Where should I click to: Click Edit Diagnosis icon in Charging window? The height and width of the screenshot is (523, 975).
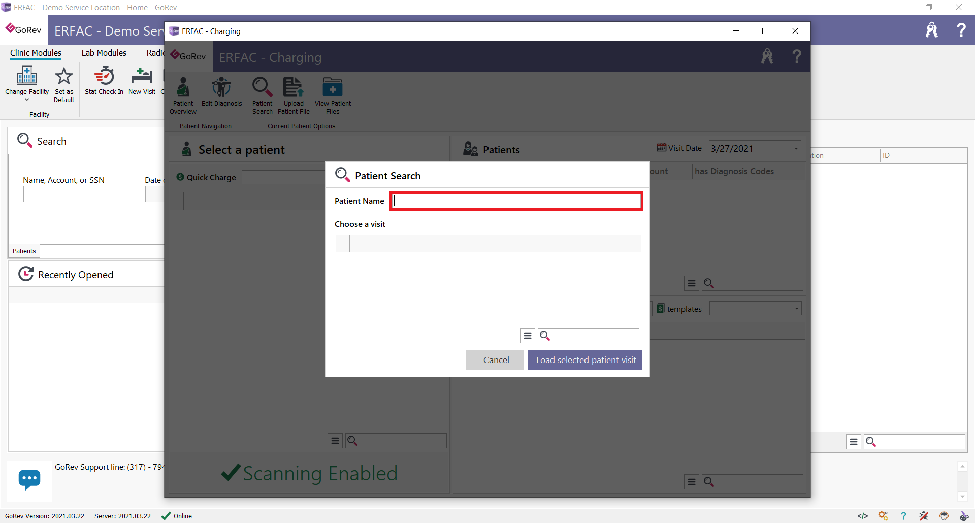pos(221,92)
